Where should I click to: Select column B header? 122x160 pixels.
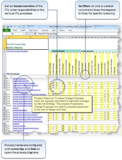click(30, 37)
